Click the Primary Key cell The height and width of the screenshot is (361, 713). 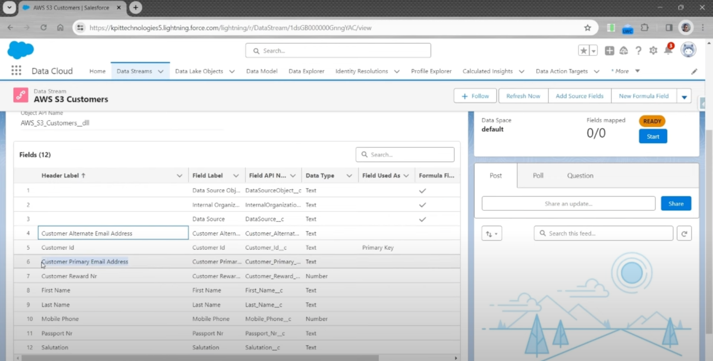click(x=378, y=248)
